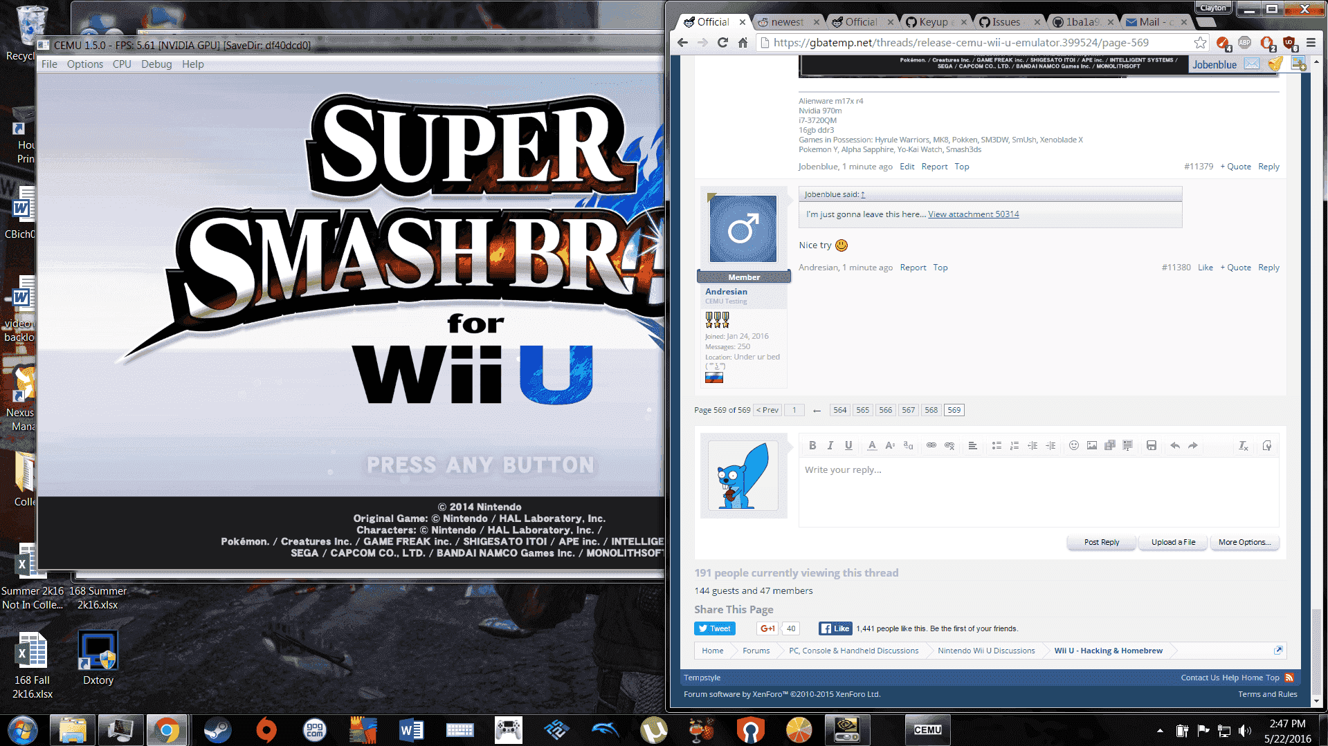Open the font family dropdown in editor

pos(909,446)
